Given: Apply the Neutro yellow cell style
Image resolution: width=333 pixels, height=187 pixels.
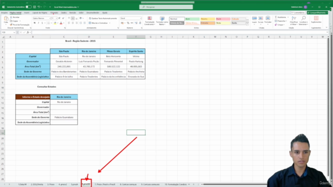Looking at the screenshot, I should 208,19.
